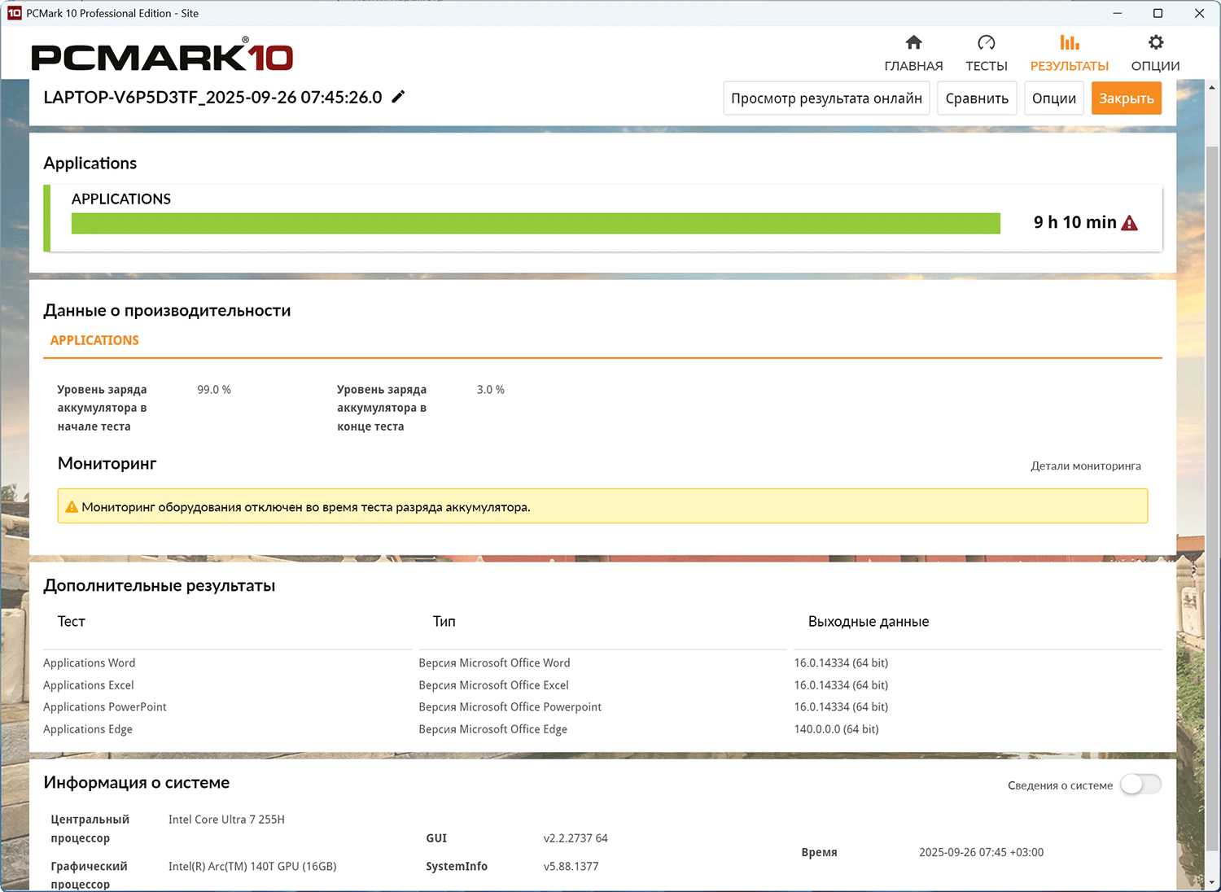Viewport: 1221px width, 892px height.
Task: Open the ОПЦИИ settings tab
Action: click(x=1155, y=54)
